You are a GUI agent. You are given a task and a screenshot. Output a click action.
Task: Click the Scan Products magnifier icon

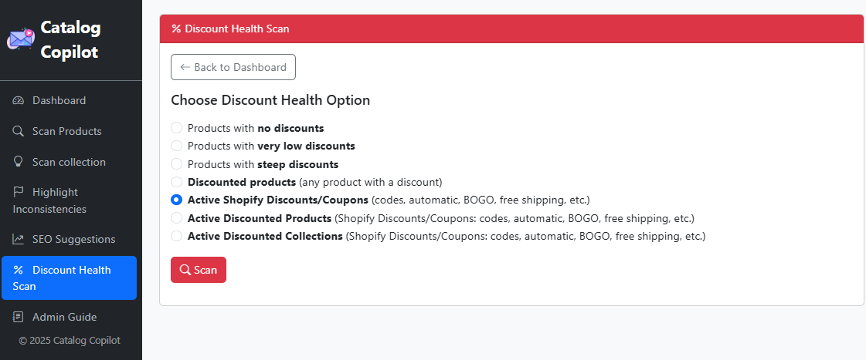click(19, 132)
